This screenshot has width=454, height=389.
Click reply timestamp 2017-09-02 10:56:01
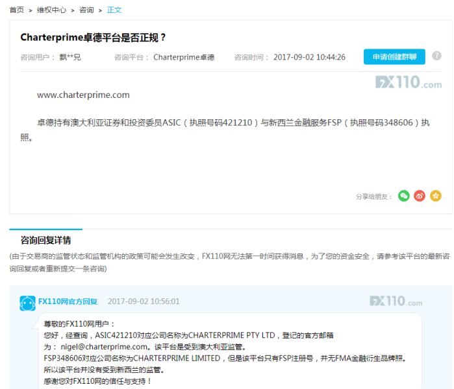[144, 301]
